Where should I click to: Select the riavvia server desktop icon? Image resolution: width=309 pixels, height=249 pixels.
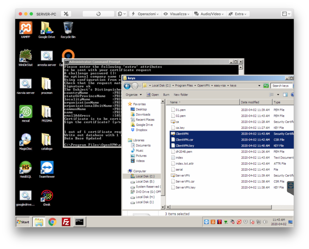click(x=26, y=86)
